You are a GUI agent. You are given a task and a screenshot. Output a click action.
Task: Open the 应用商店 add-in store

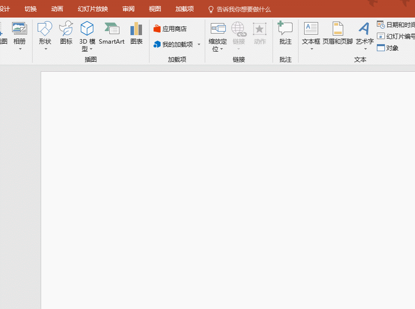pos(170,29)
